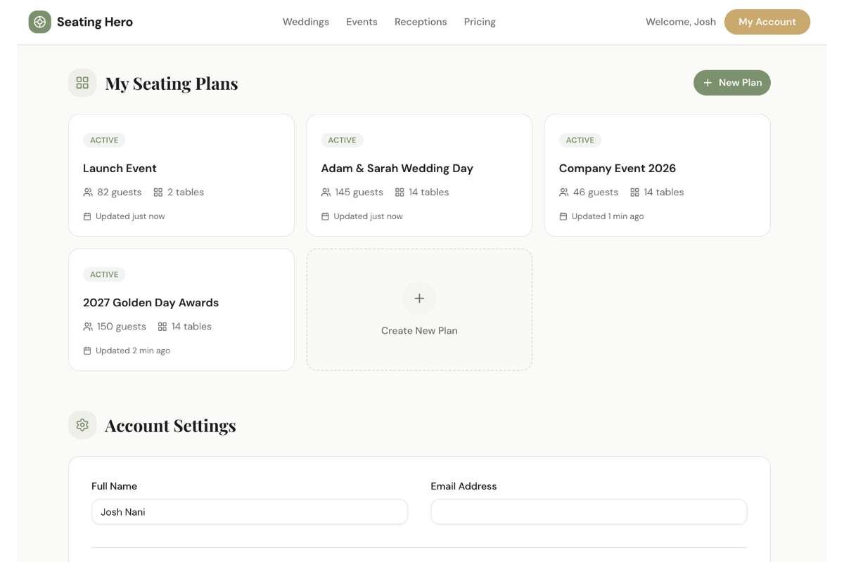The width and height of the screenshot is (844, 562).
Task: Click the plus icon in Create New Plan
Action: point(419,299)
